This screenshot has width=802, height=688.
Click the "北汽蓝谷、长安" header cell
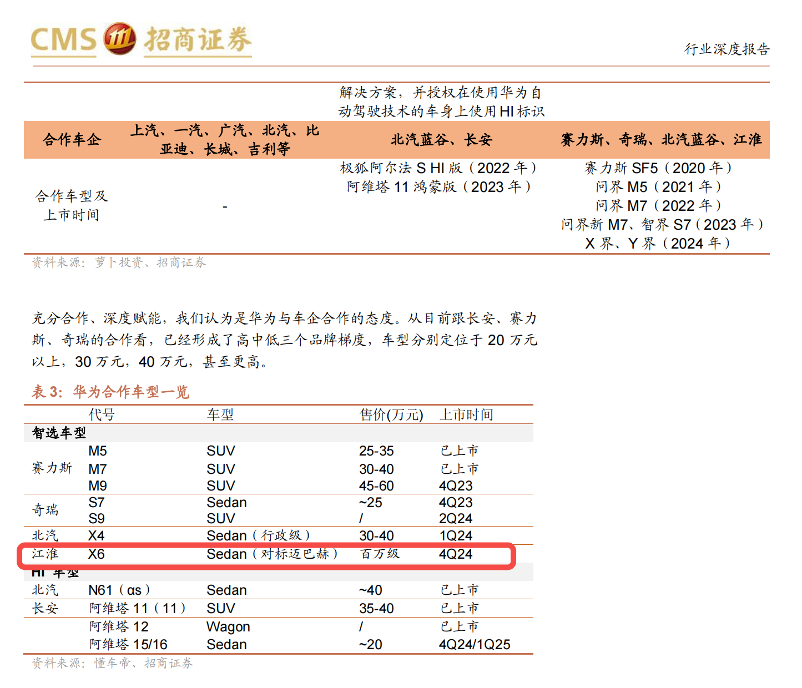click(x=441, y=140)
